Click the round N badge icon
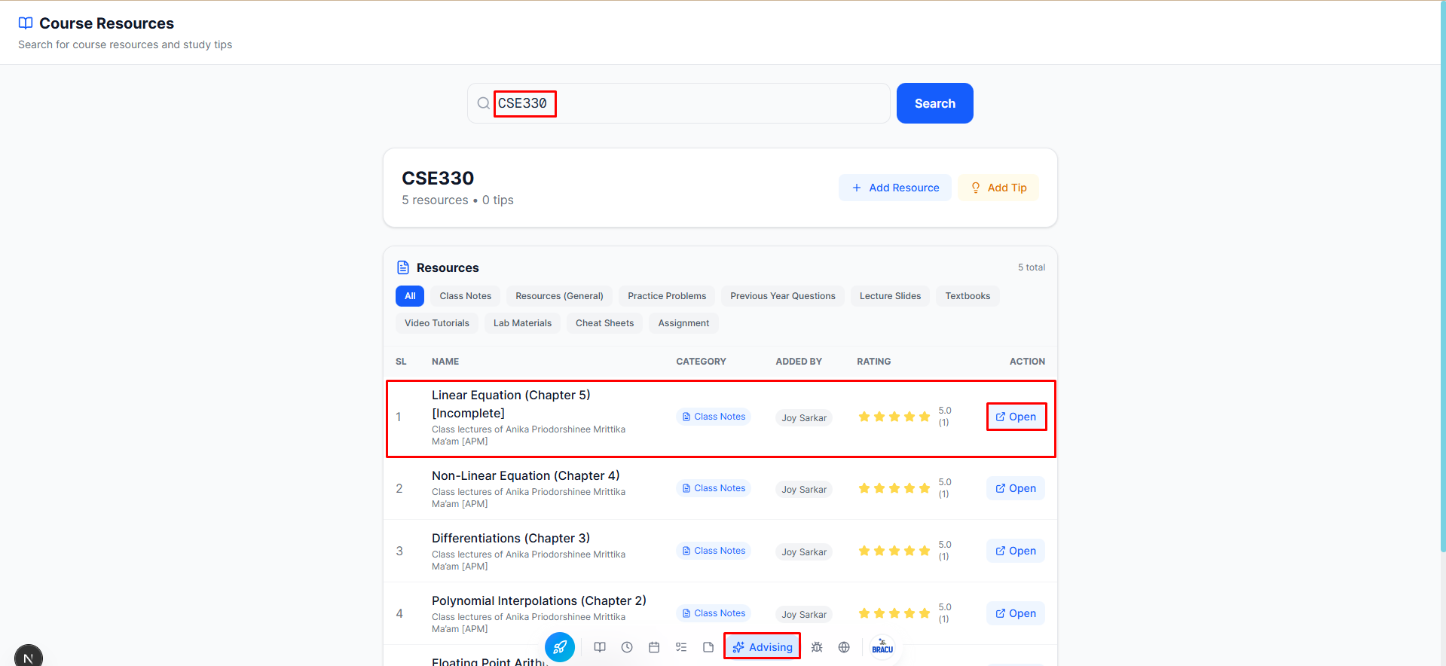 tap(28, 658)
